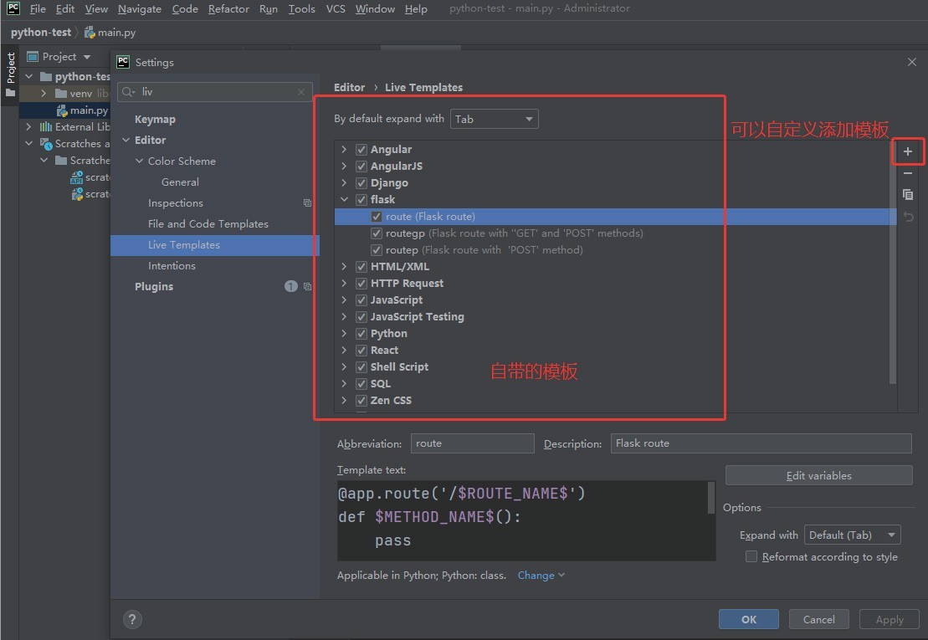Open the Navigate menu
The height and width of the screenshot is (640, 928).
coord(140,9)
